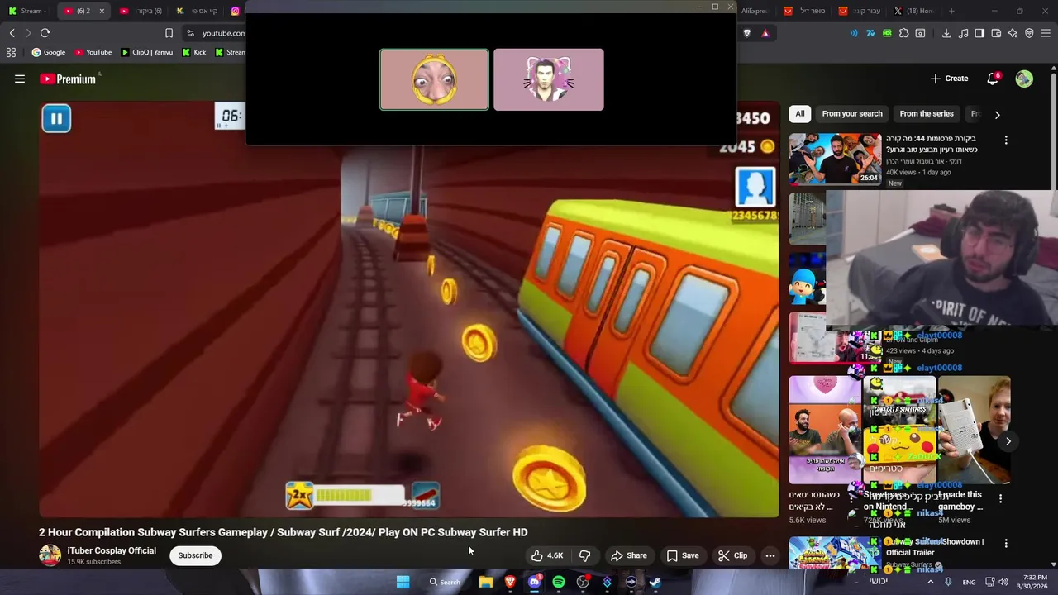
Task: Open File Explorer from the taskbar
Action: (x=486, y=582)
